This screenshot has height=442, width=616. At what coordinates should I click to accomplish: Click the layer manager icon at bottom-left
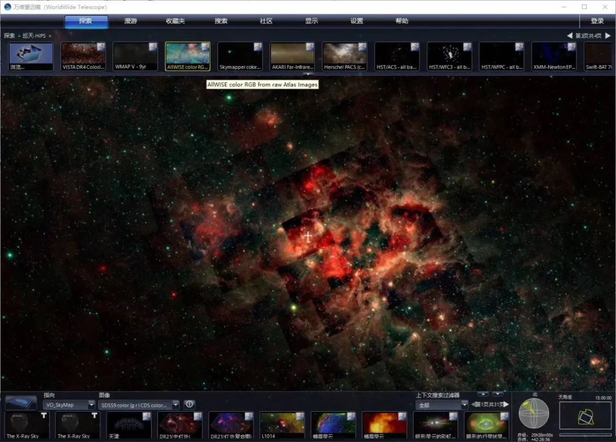21,402
